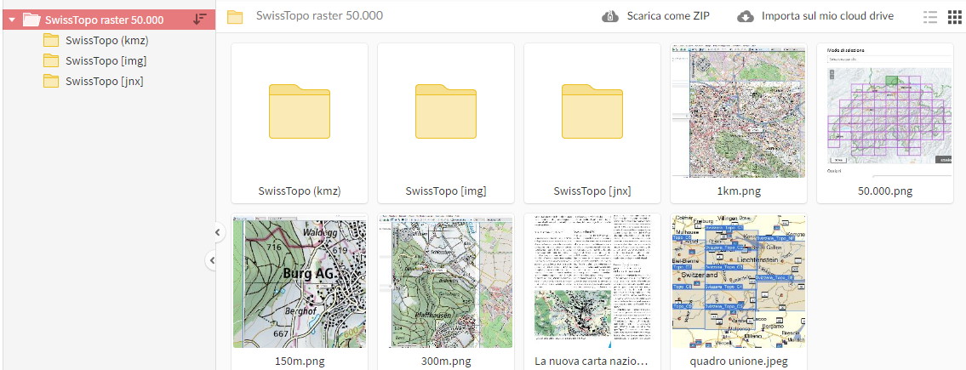Click the sort order icon in sidebar header
The image size is (966, 370).
point(200,19)
